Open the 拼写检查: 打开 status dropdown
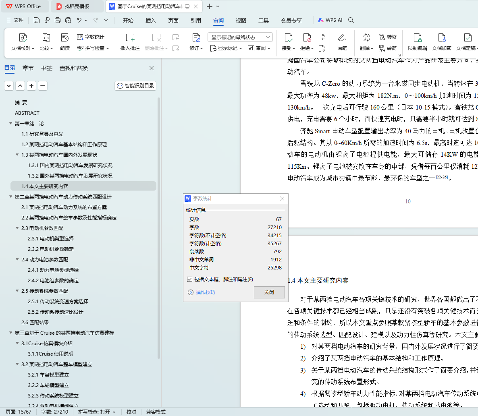 click(x=97, y=412)
